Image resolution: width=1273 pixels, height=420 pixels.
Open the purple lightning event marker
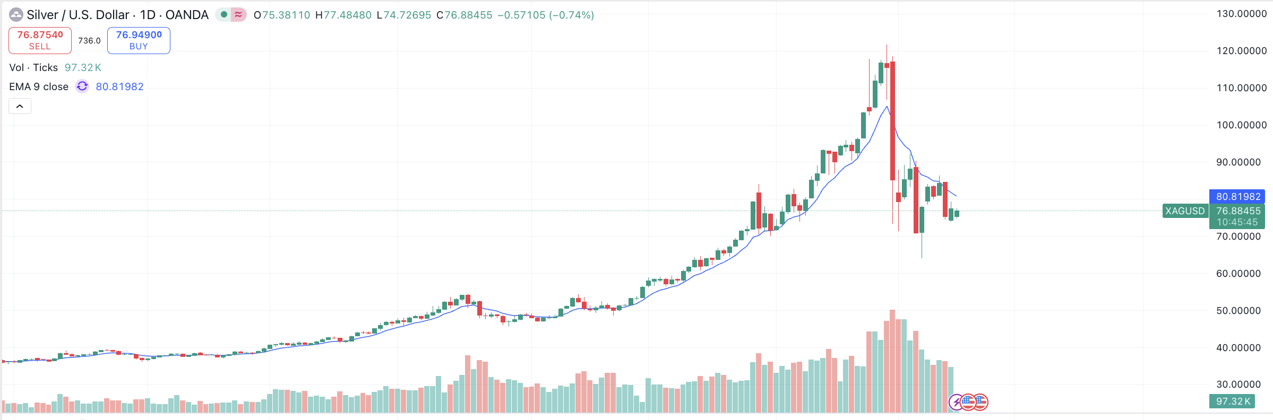(956, 402)
